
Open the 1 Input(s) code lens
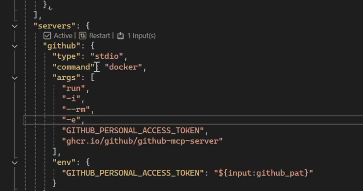(141, 36)
